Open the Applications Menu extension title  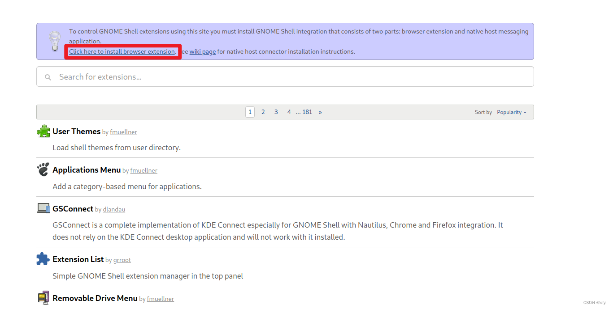87,169
